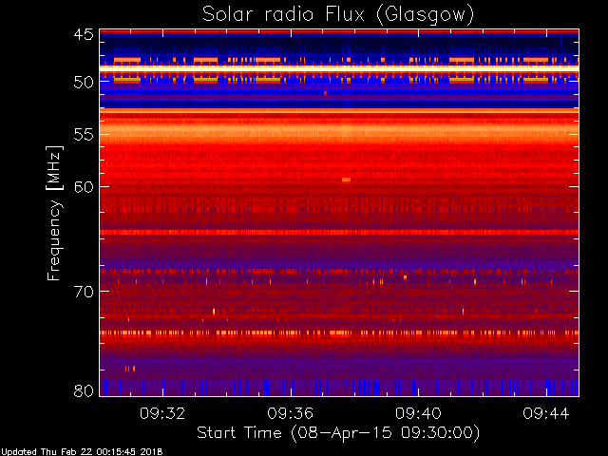This screenshot has width=608, height=456.
Task: Click the dashed orange band near 74 MHz
Action: (x=339, y=332)
